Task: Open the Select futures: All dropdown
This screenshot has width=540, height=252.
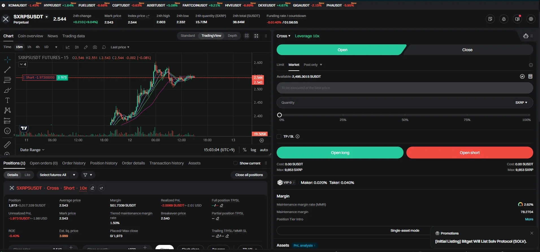Action: coord(57,175)
